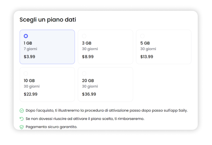Click the secure payment shield icon
Image resolution: width=212 pixels, height=145 pixels.
22,127
